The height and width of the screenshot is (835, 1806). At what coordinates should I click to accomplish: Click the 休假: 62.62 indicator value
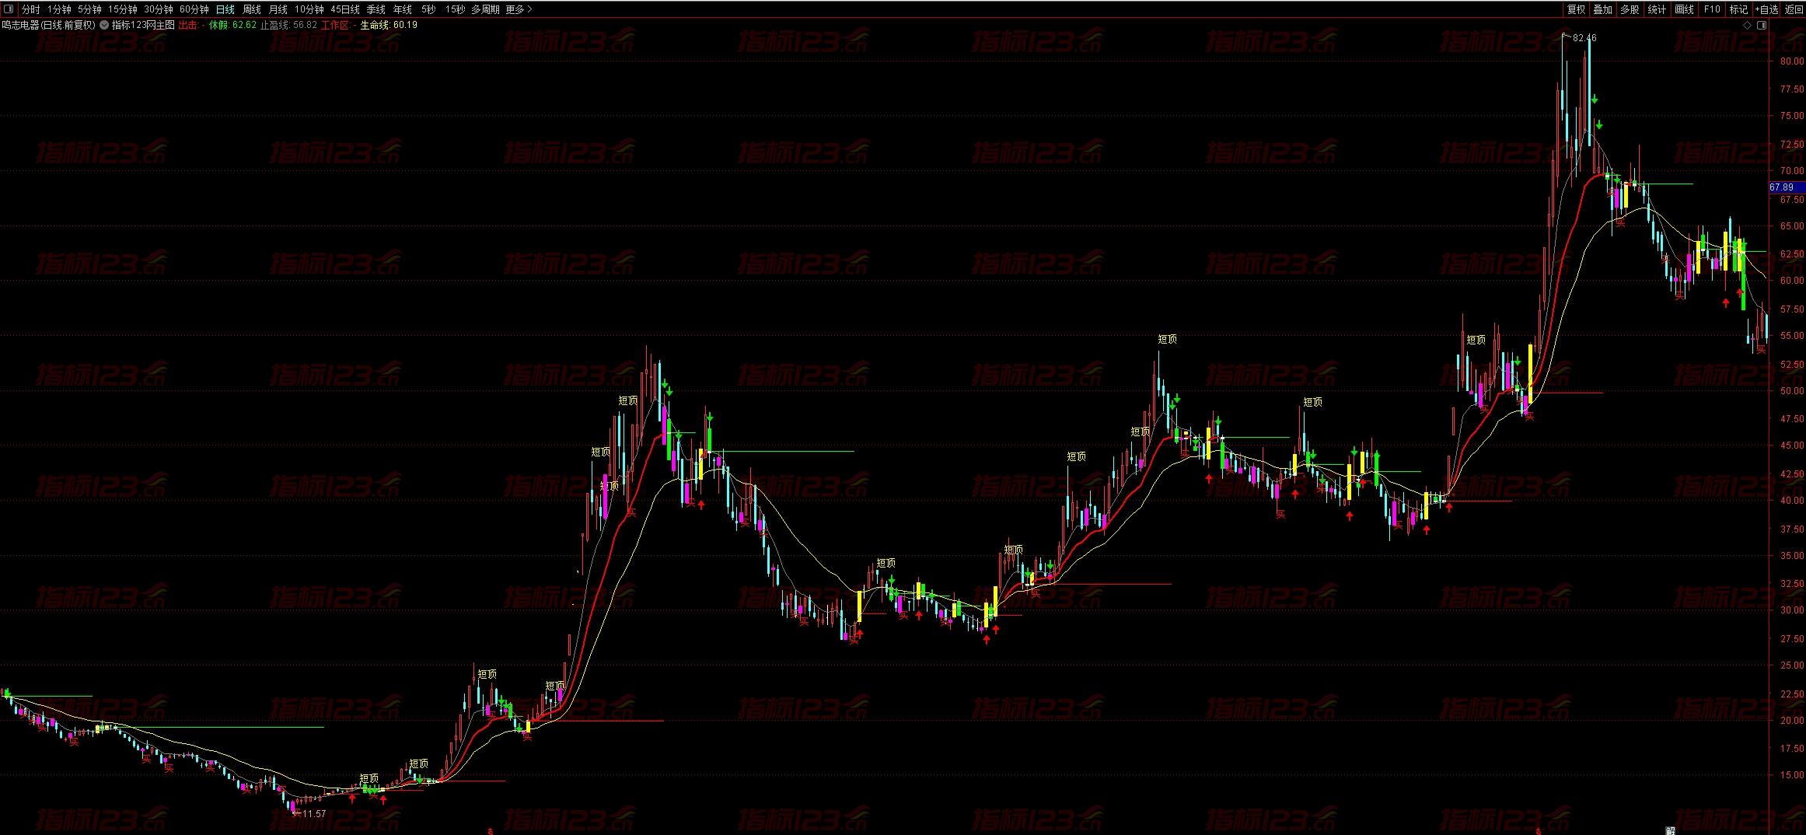[x=232, y=25]
